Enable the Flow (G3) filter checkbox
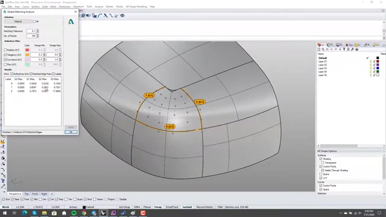Viewport: 386px width, 217px height. (x=5, y=64)
